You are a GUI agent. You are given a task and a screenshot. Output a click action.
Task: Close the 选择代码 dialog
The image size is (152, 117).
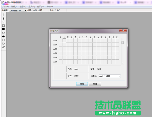(x=123, y=30)
